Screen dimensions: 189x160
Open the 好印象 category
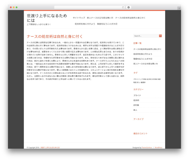pyautogui.click(x=136, y=105)
